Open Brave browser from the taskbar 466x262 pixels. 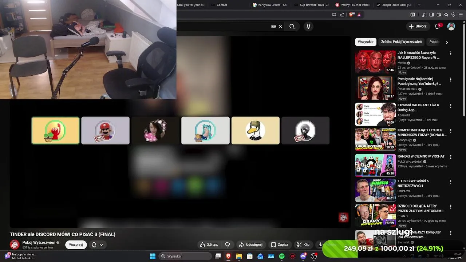(228, 256)
